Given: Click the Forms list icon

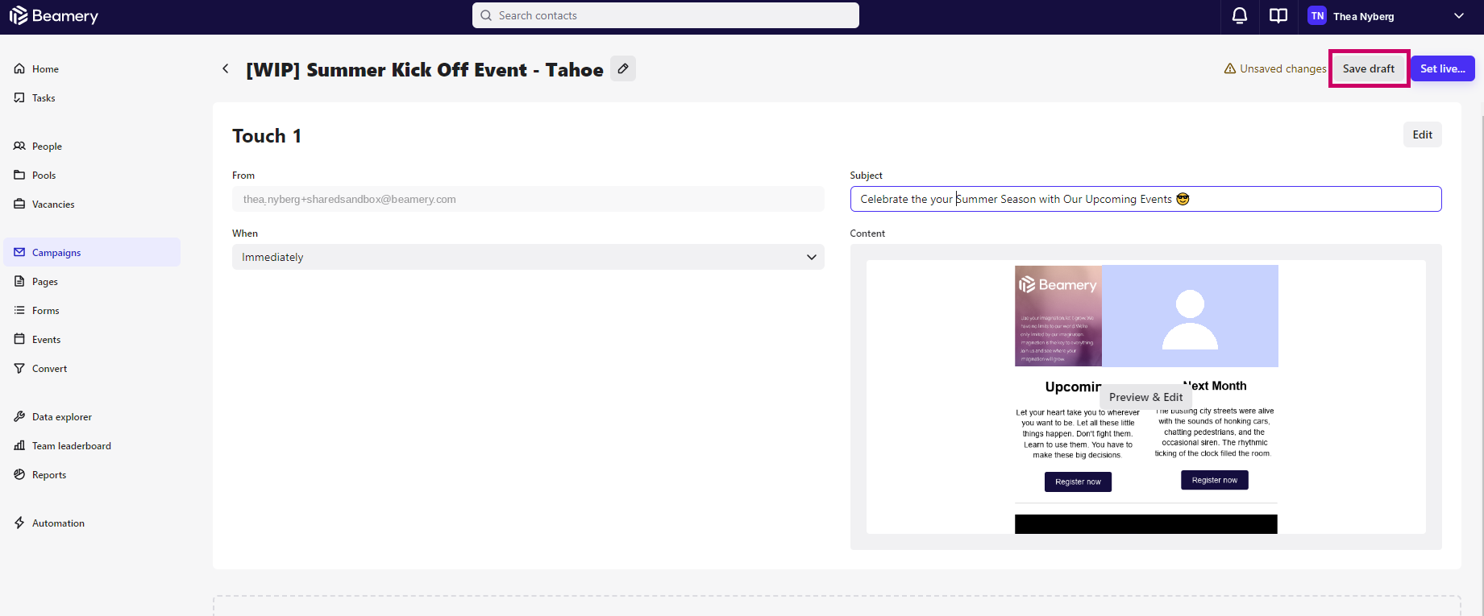Looking at the screenshot, I should tap(19, 310).
